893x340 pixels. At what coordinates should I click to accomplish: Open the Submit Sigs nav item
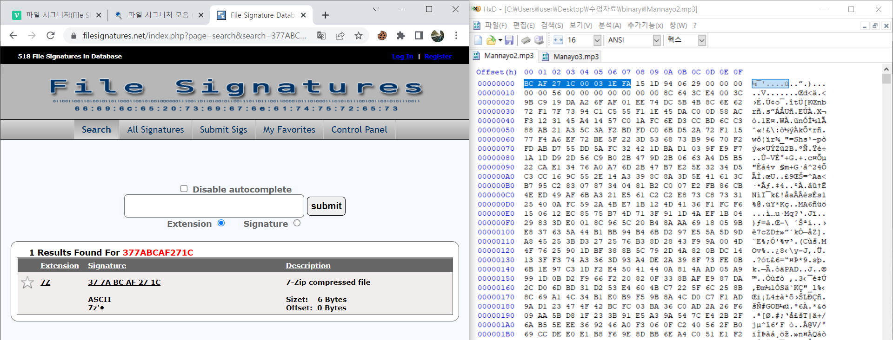224,129
